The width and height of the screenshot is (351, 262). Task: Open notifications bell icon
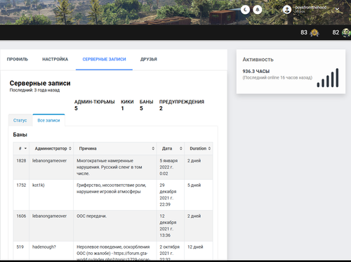coord(258,10)
